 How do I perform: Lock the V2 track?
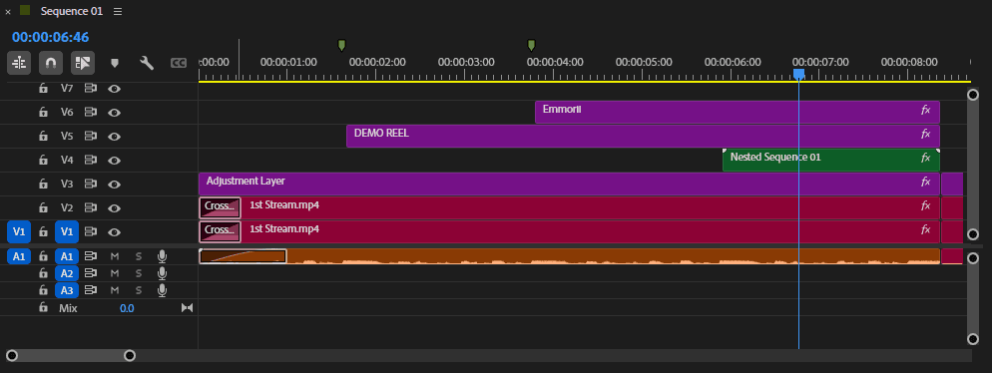tap(43, 208)
